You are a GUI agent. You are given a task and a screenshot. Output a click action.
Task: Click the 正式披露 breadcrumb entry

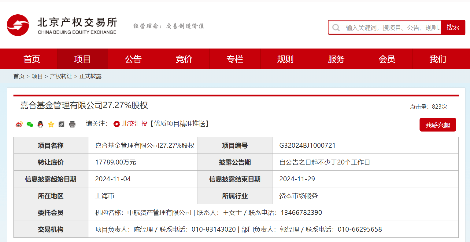90,76
